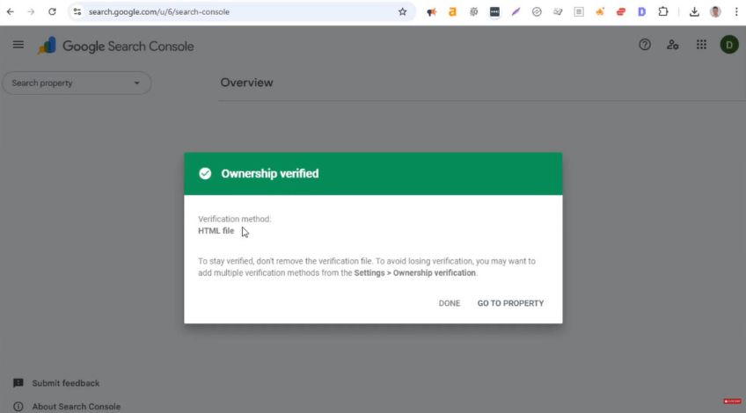Screen dimensions: 746x413
Task: Open the Chrome profile avatar
Action: pyautogui.click(x=715, y=12)
